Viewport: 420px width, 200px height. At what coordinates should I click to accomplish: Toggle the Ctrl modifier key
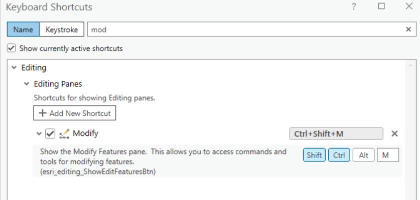(339, 155)
